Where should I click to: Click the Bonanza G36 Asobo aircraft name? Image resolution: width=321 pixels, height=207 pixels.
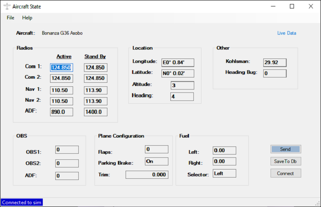tap(62, 33)
